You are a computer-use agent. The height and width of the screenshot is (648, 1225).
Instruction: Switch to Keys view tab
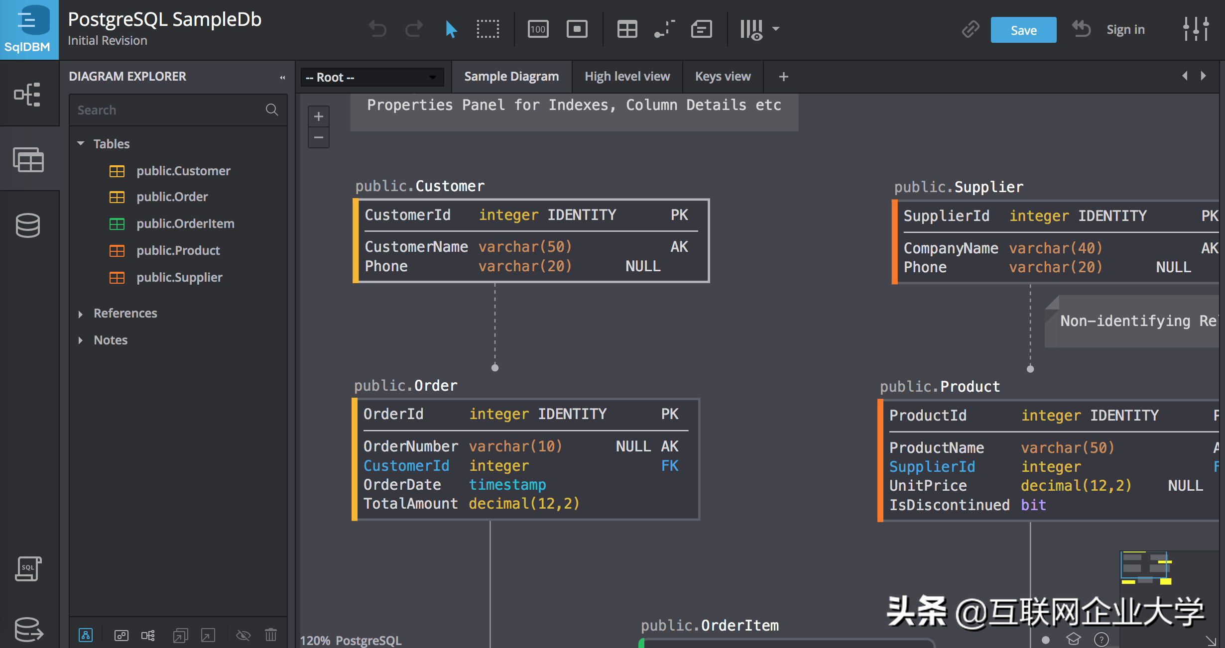pos(723,76)
